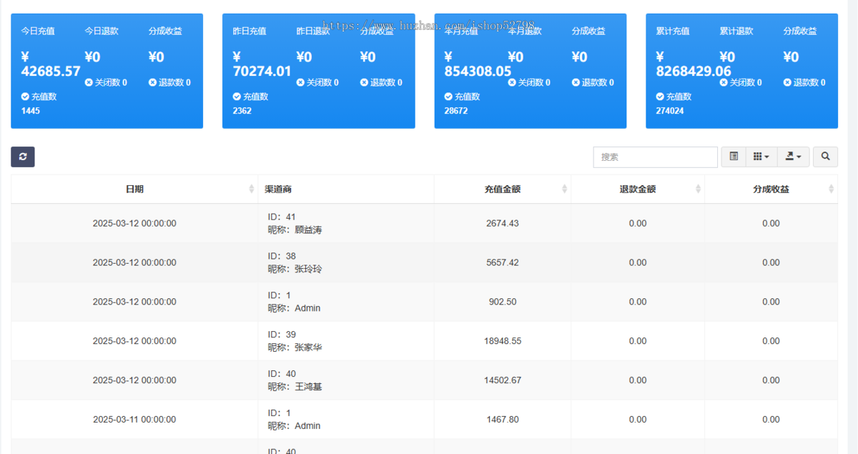
Task: Click the 18948.55 recharge amount cell
Action: tap(503, 341)
